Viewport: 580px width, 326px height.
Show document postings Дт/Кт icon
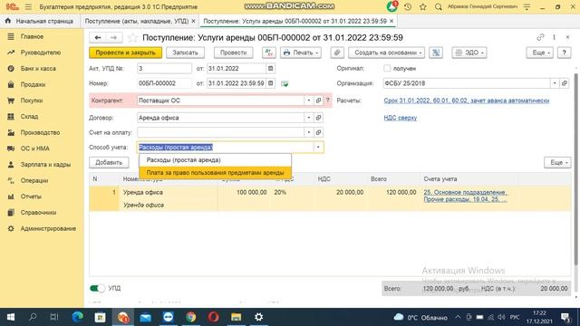269,53
